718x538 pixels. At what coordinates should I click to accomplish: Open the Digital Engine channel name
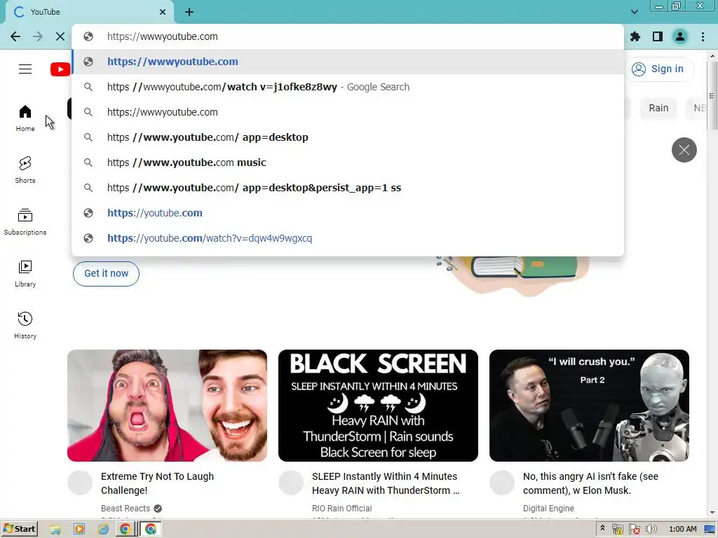click(548, 509)
